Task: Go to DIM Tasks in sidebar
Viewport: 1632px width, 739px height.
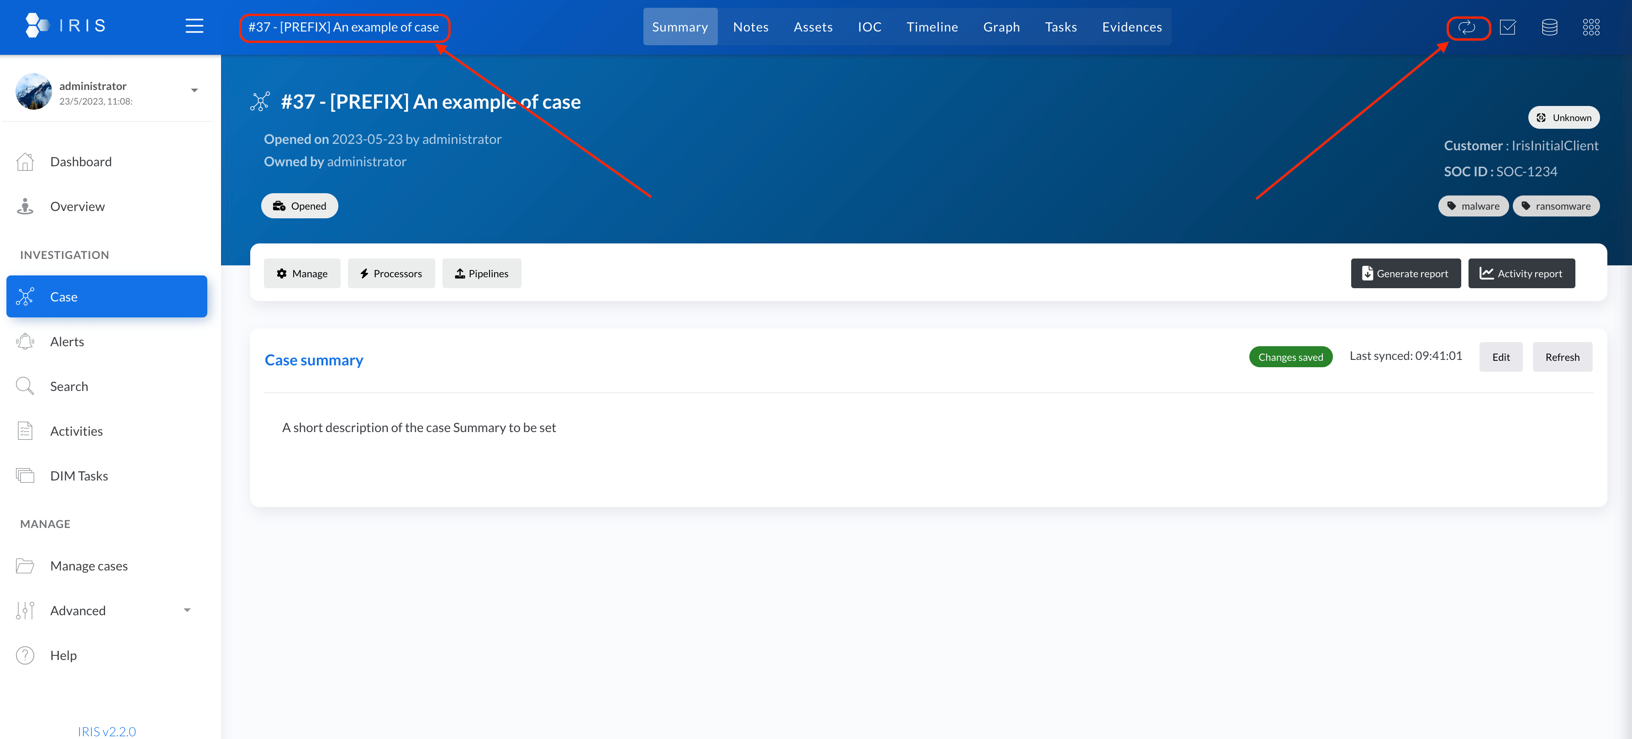Action: 79,476
